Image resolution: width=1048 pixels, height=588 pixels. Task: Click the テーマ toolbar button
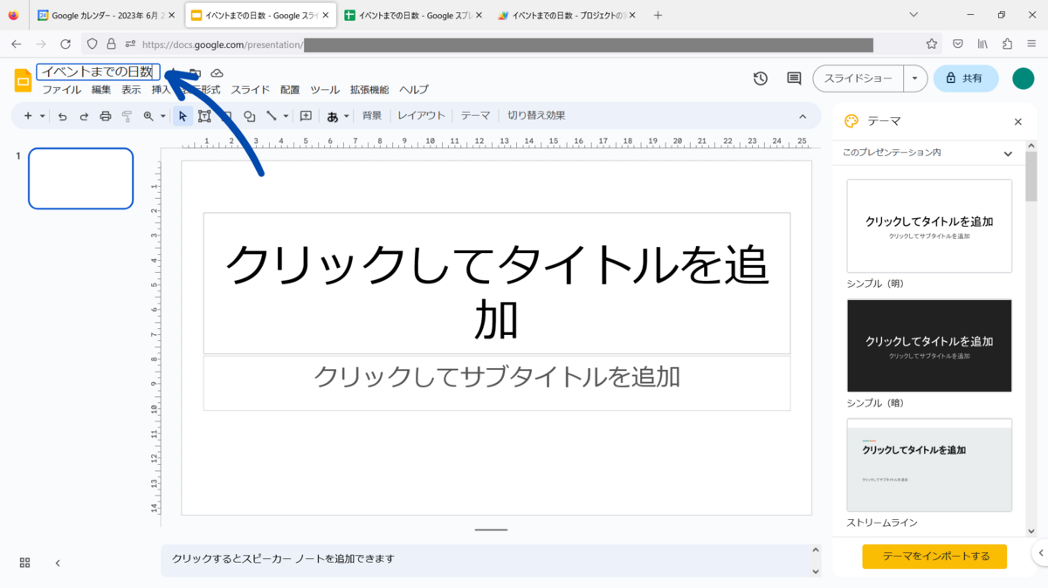476,115
